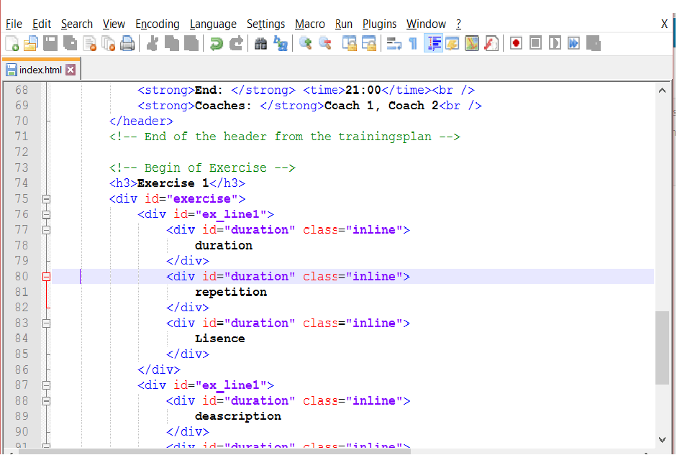Click the Find and Replace icon
This screenshot has height=455, width=677.
tap(280, 44)
